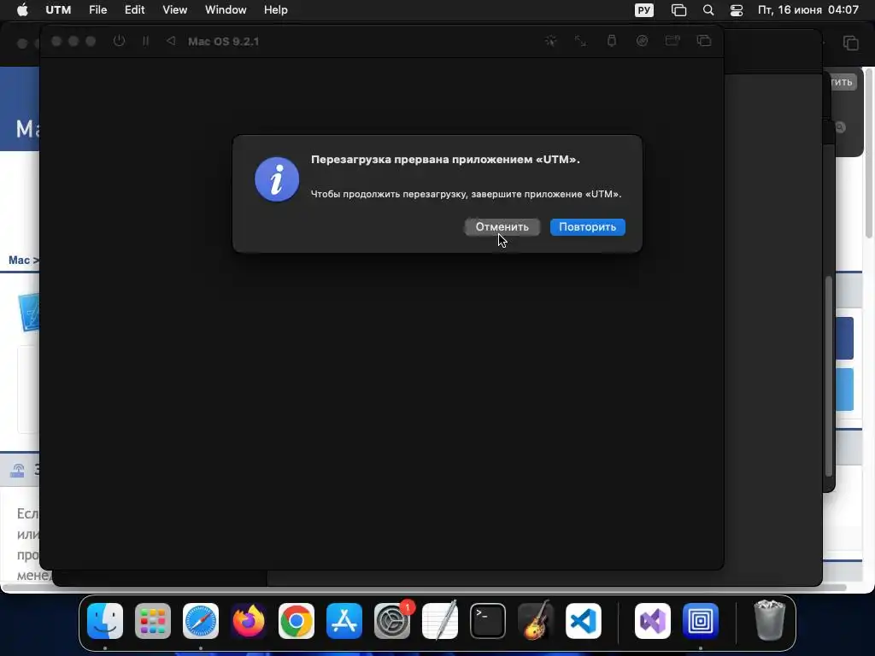Image resolution: width=875 pixels, height=656 pixels.
Task: Open System Settings from the Dock
Action: [x=392, y=621]
